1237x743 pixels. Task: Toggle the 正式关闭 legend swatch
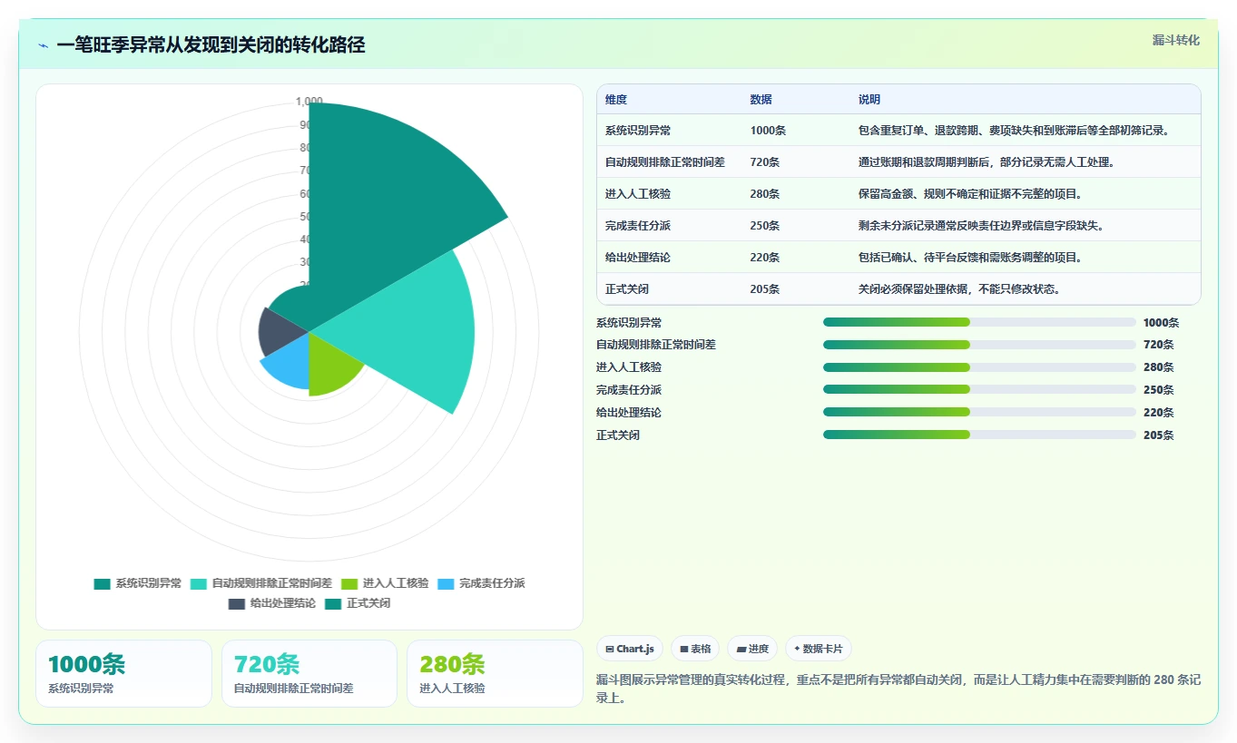coord(333,603)
